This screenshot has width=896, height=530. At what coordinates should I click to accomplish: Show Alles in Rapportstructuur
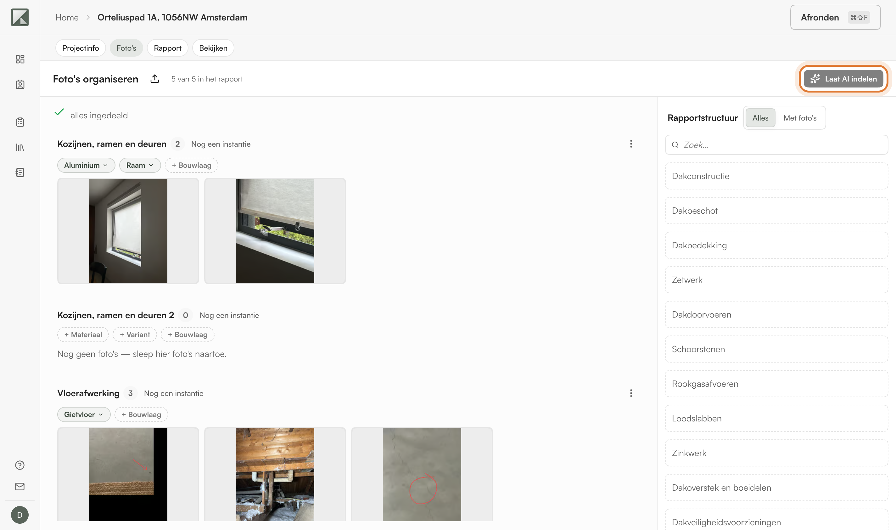point(760,118)
